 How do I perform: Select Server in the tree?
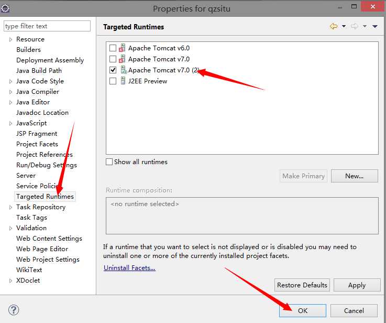pyautogui.click(x=26, y=176)
